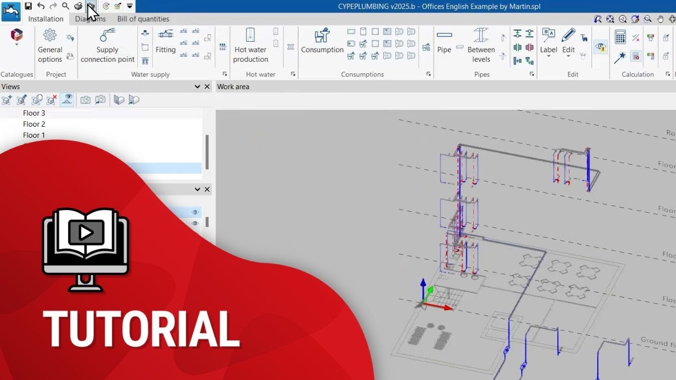Image resolution: width=676 pixels, height=380 pixels.
Task: Click the radiator-like icon left of Hot water production
Action: point(222,47)
